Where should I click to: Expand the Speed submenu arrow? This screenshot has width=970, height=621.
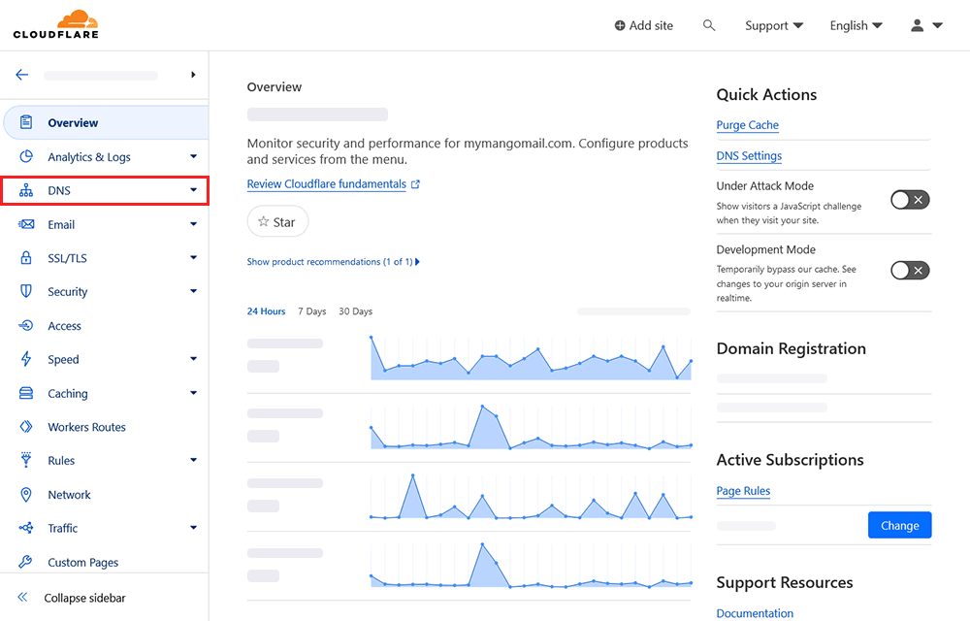pyautogui.click(x=194, y=359)
